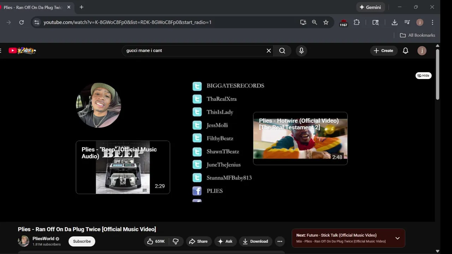Download the video
Viewport: 452px width, 254px height.
click(256, 241)
